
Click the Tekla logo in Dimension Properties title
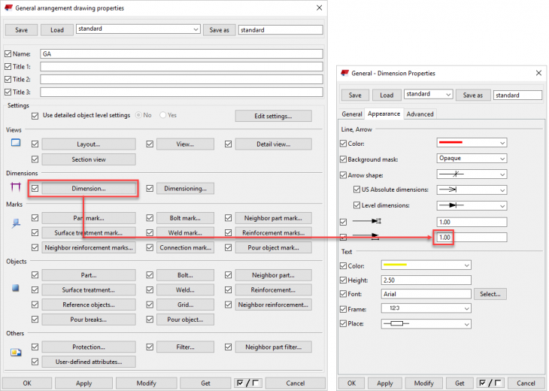345,73
